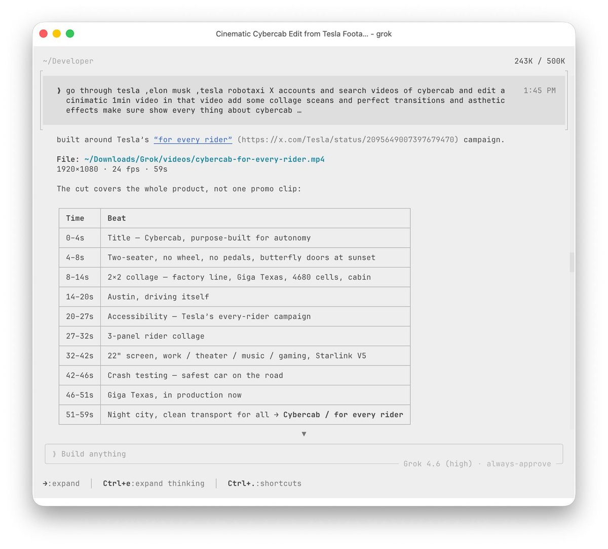The height and width of the screenshot is (549, 608).
Task: Click the "51–59s" time cell
Action: tap(80, 415)
